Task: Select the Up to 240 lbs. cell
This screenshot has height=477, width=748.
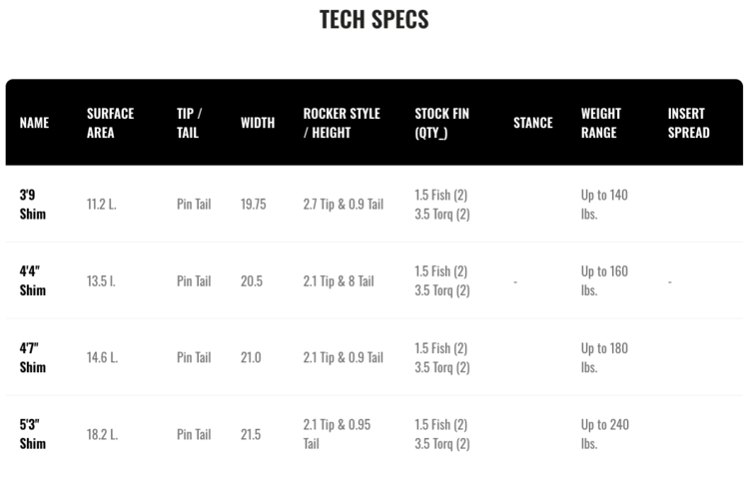Action: [x=605, y=434]
